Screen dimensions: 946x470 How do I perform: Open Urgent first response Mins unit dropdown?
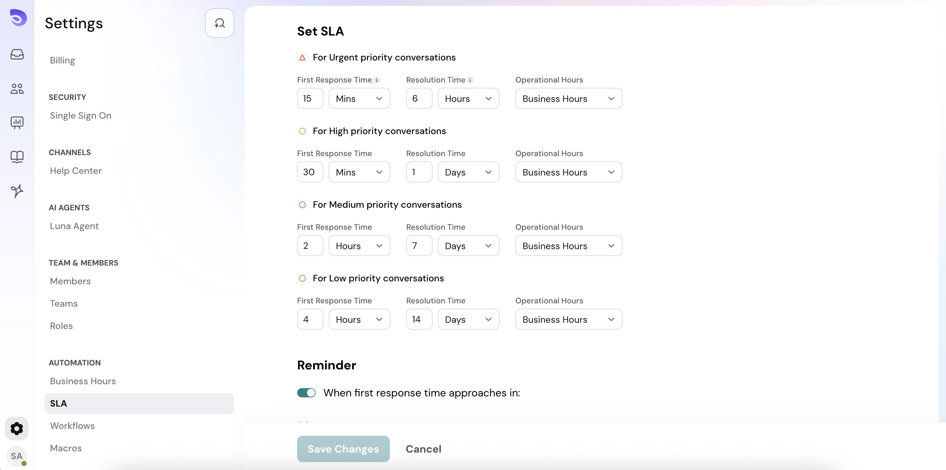[x=359, y=98]
